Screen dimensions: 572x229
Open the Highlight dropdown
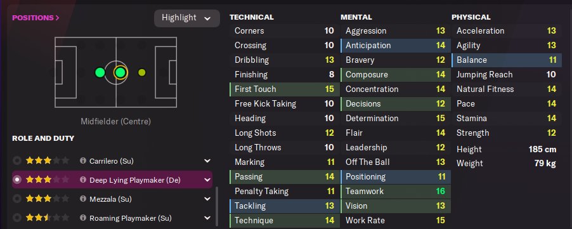(x=187, y=18)
